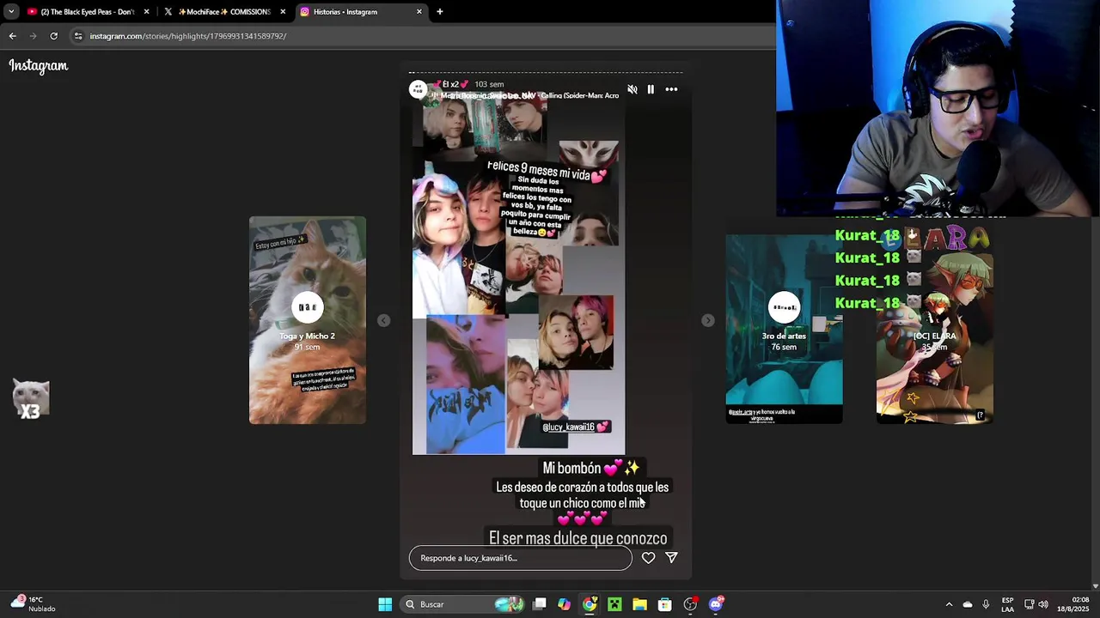Switch to The Black Eyed Peas tab
Viewport: 1100px width, 618px height.
(x=88, y=12)
